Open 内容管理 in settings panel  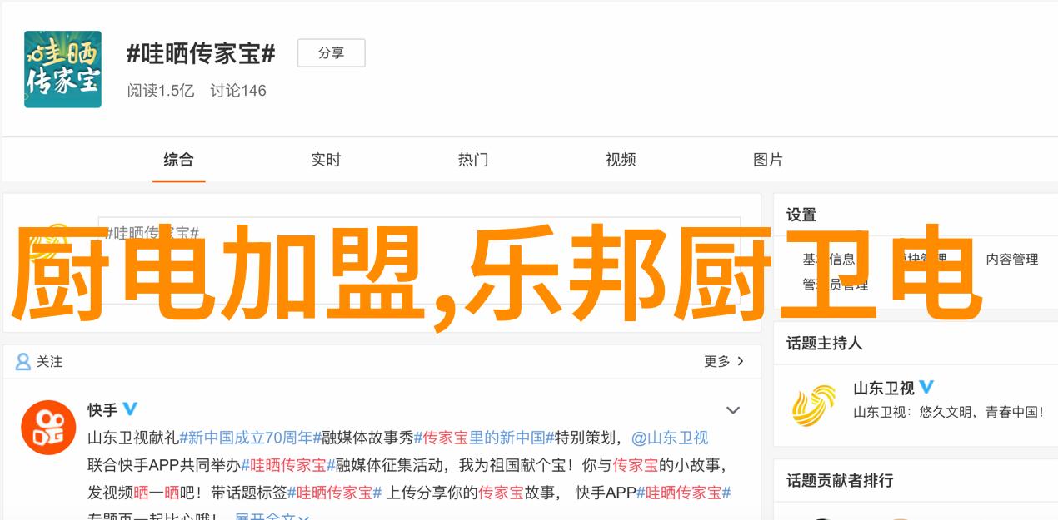coord(1011,260)
